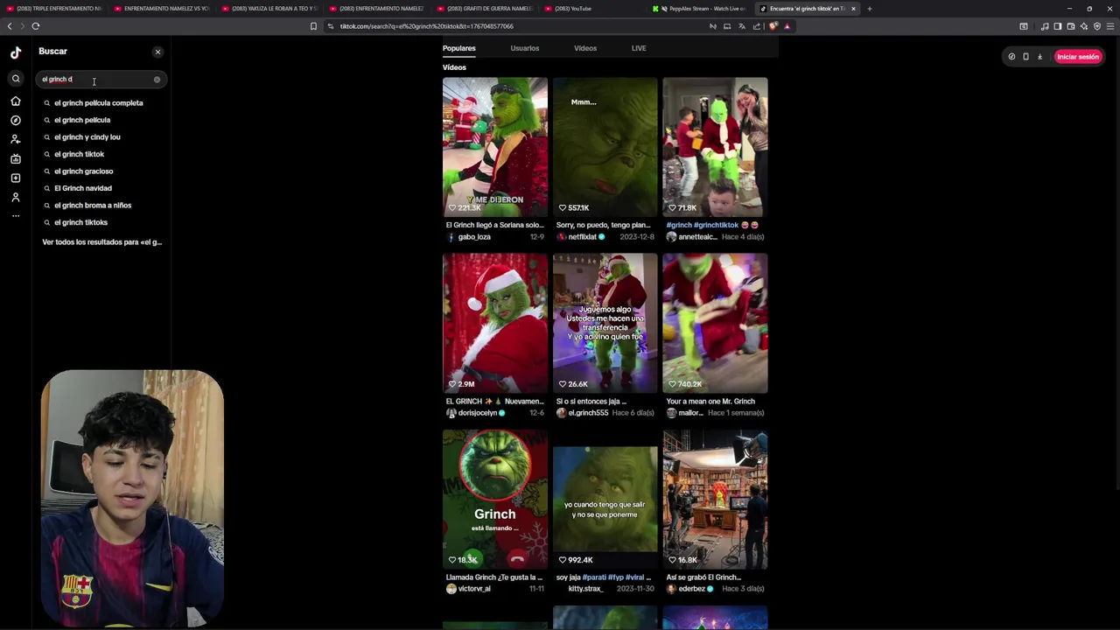
Task: Open the Following icon in the sidebar
Action: click(16, 139)
